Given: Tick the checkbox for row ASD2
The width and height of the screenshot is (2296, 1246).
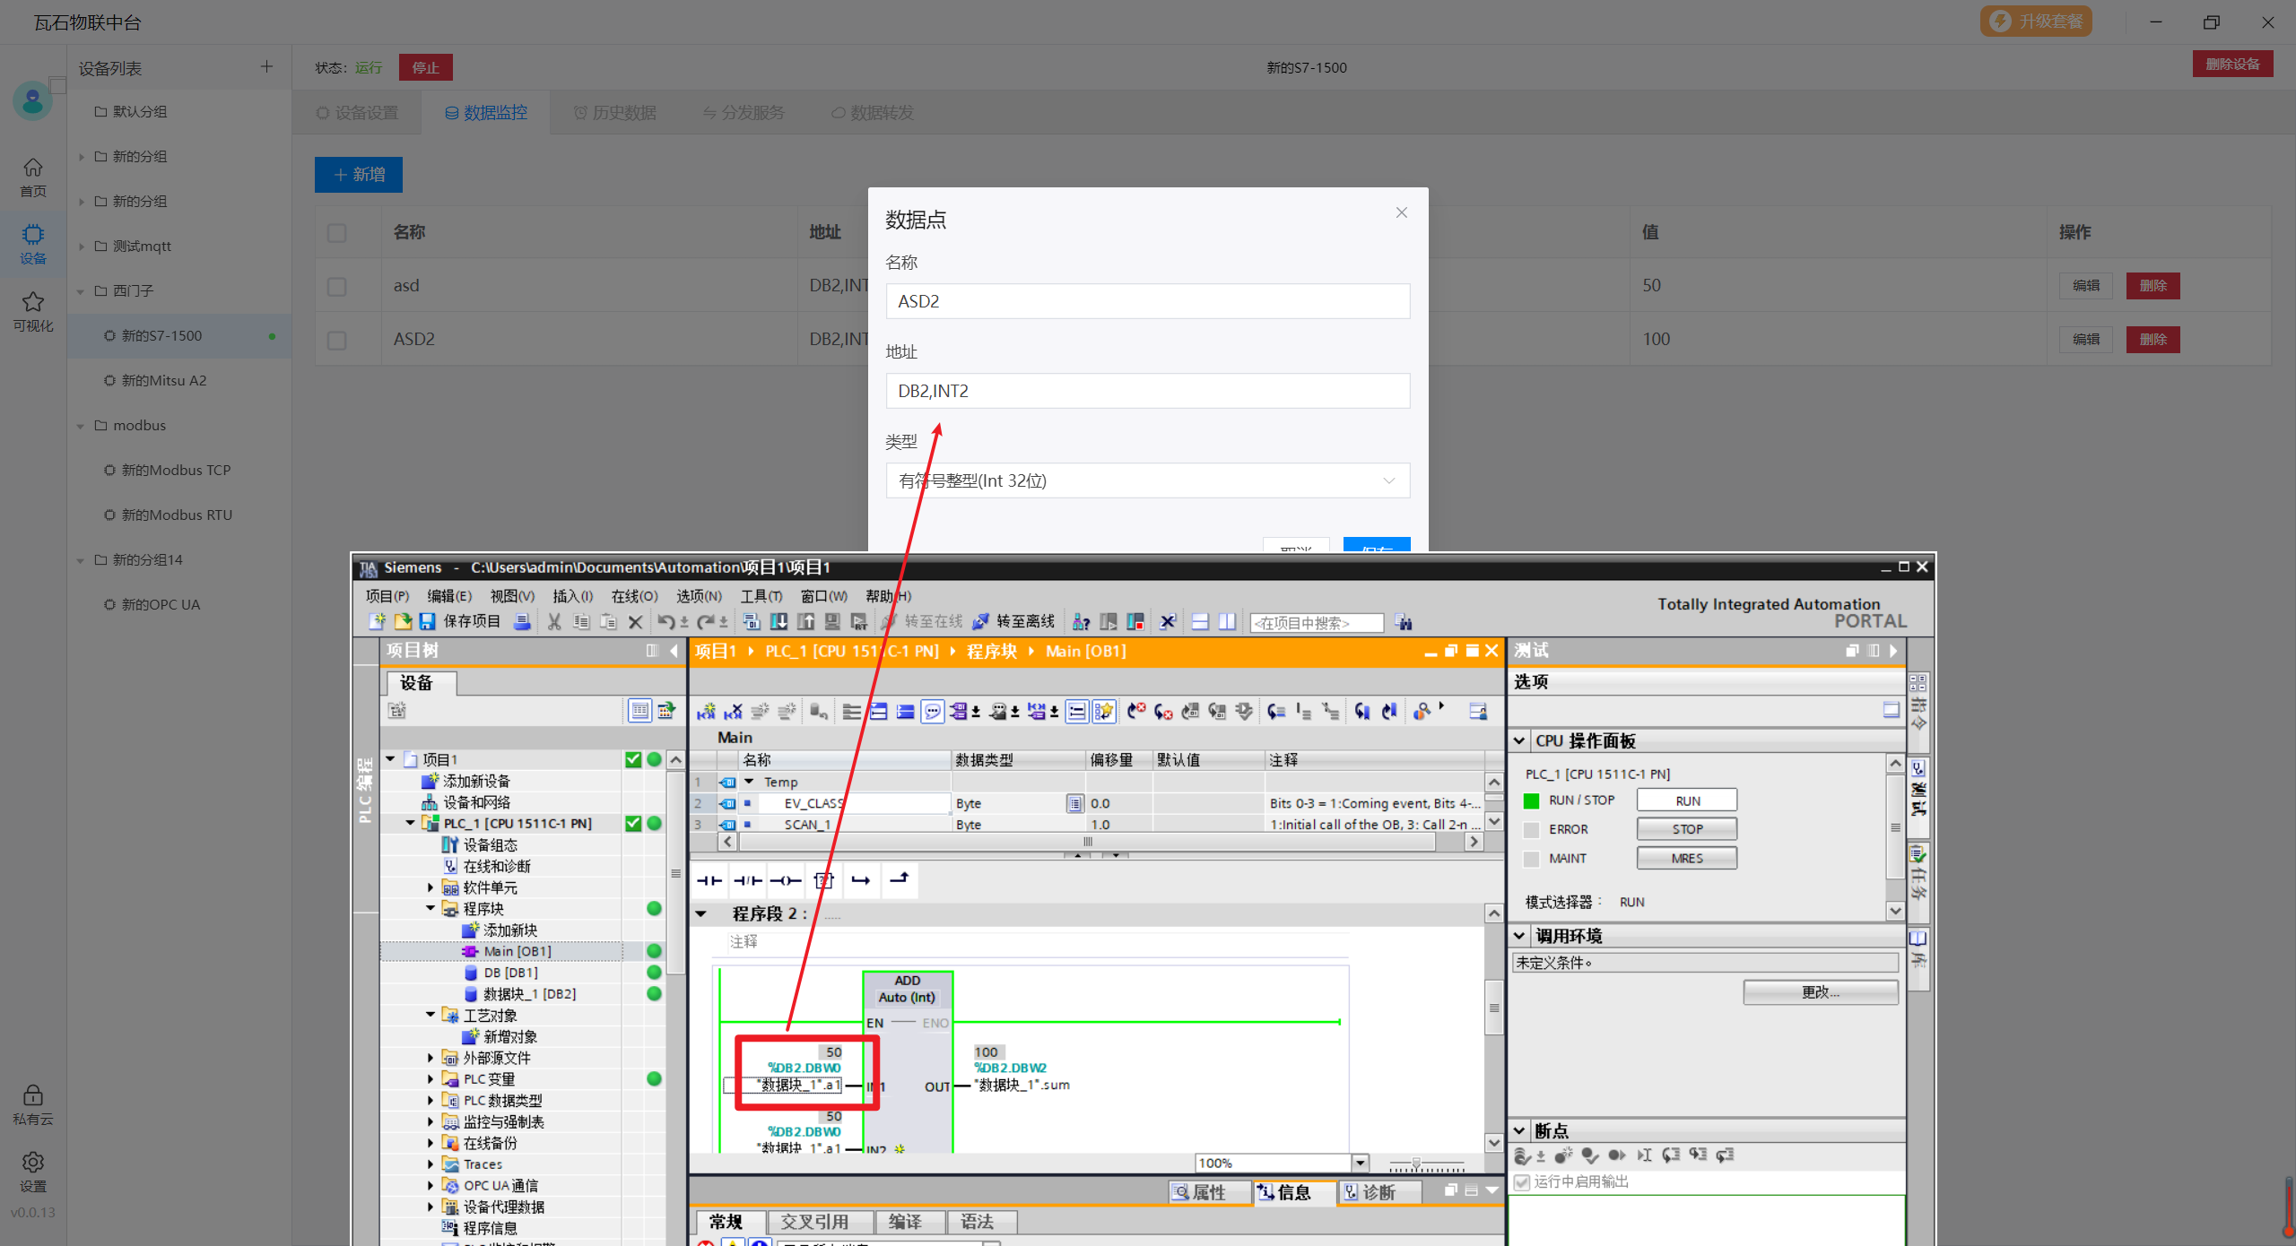Looking at the screenshot, I should pyautogui.click(x=337, y=340).
